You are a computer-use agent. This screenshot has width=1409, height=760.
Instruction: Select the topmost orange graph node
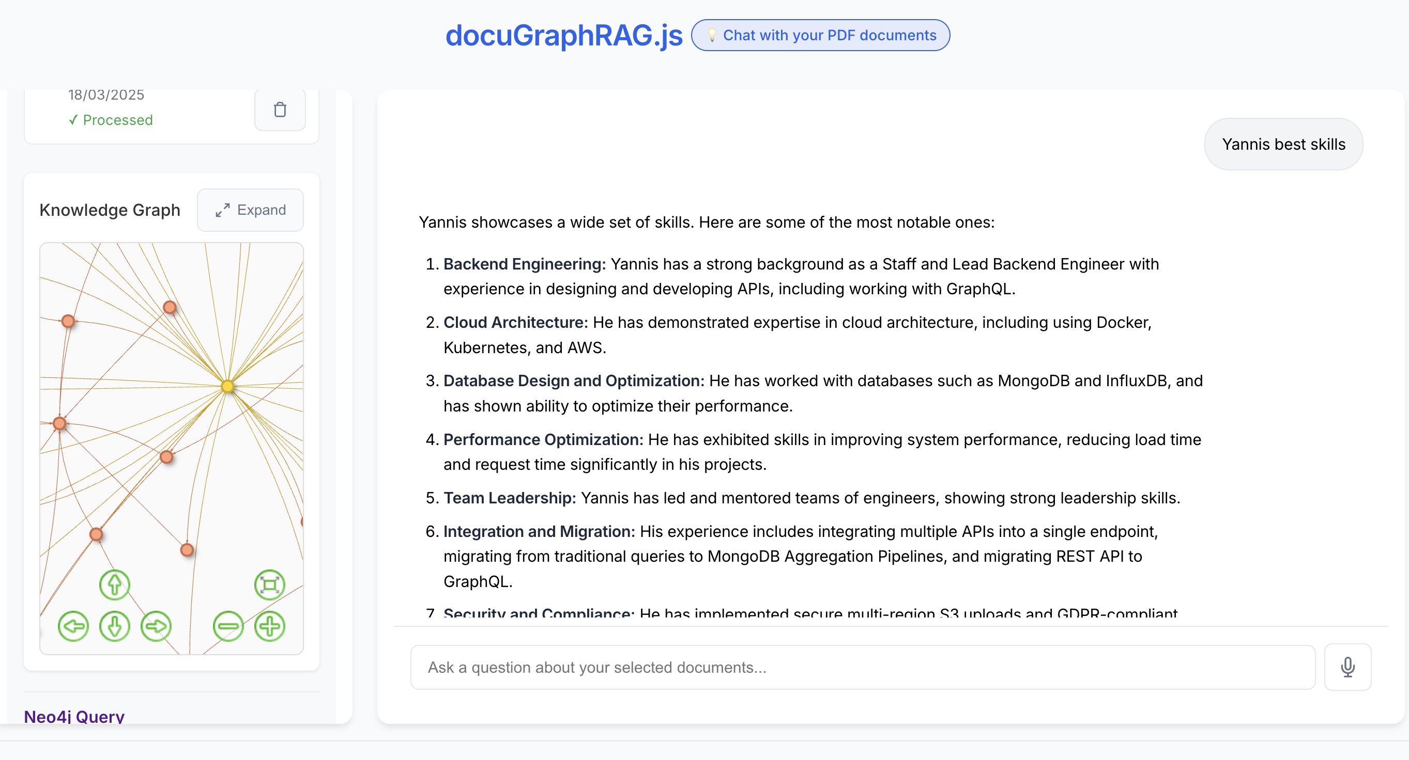[x=170, y=308]
